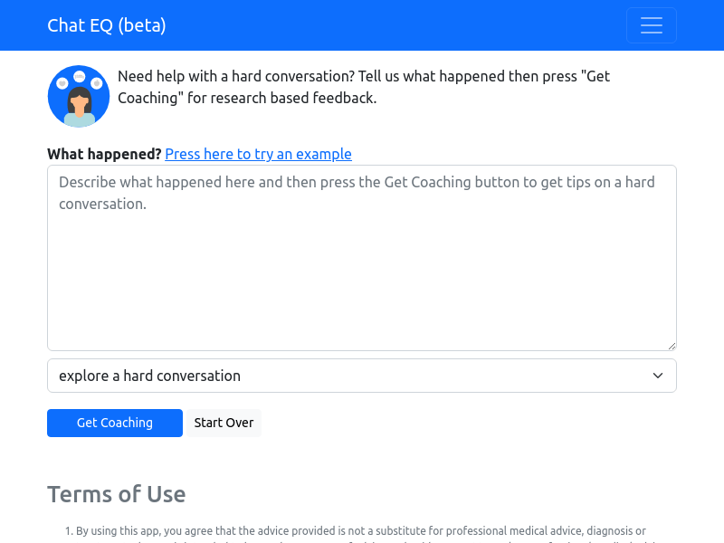Click the top speech bubble above avatar
This screenshot has height=543, width=724.
79,76
